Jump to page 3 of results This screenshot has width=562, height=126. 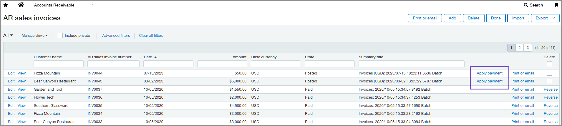tap(528, 48)
